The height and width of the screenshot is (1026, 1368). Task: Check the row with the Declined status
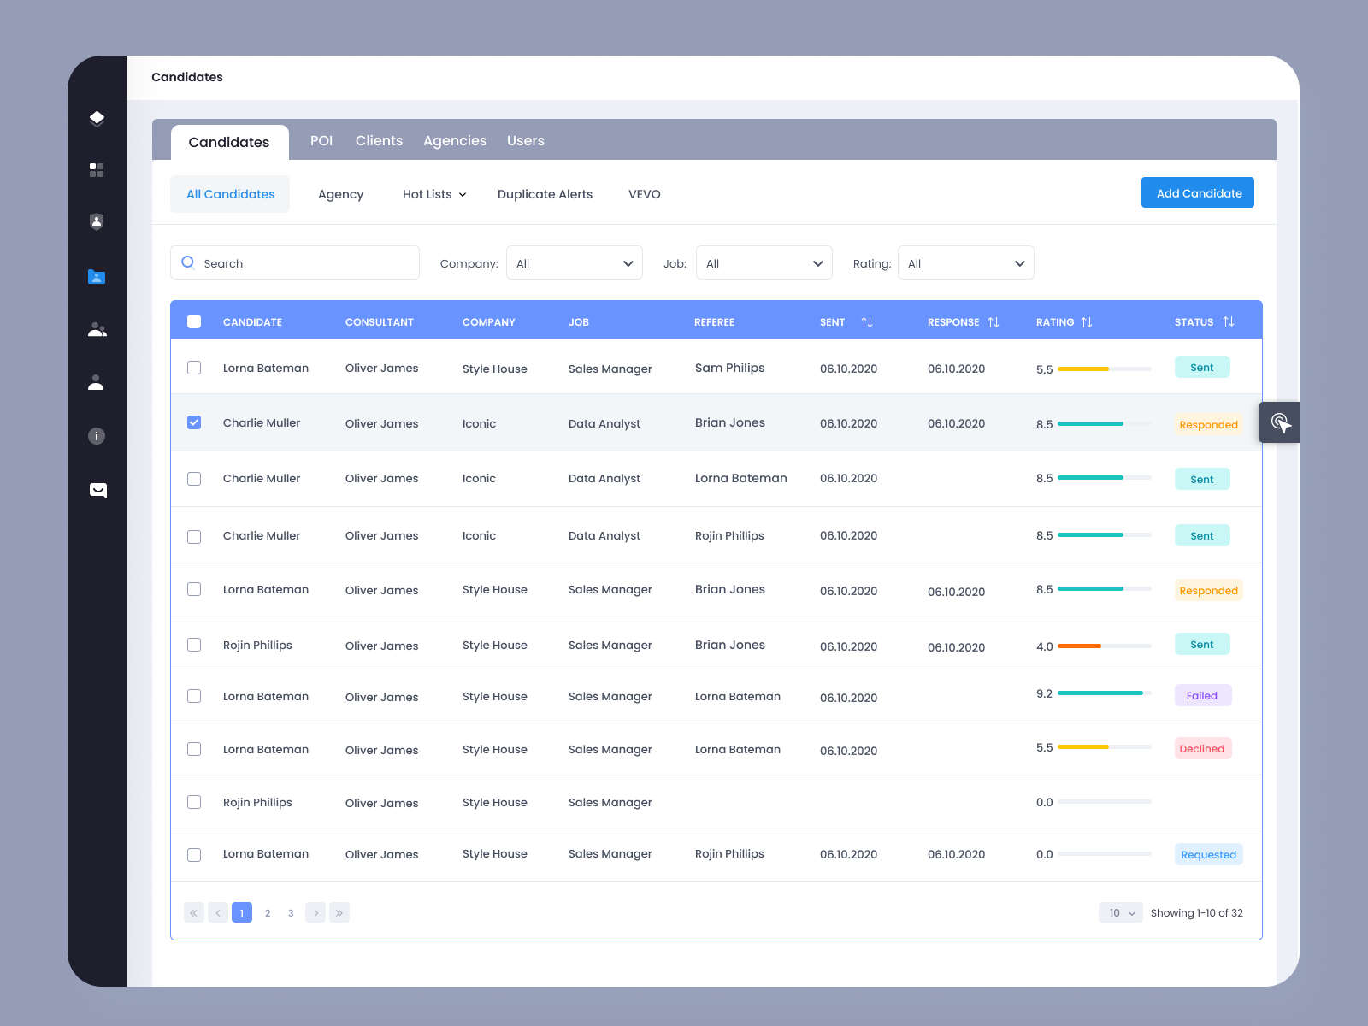point(194,749)
